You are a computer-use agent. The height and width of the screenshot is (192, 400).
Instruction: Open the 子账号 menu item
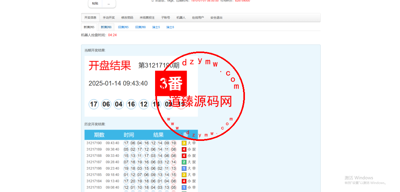[165, 18]
